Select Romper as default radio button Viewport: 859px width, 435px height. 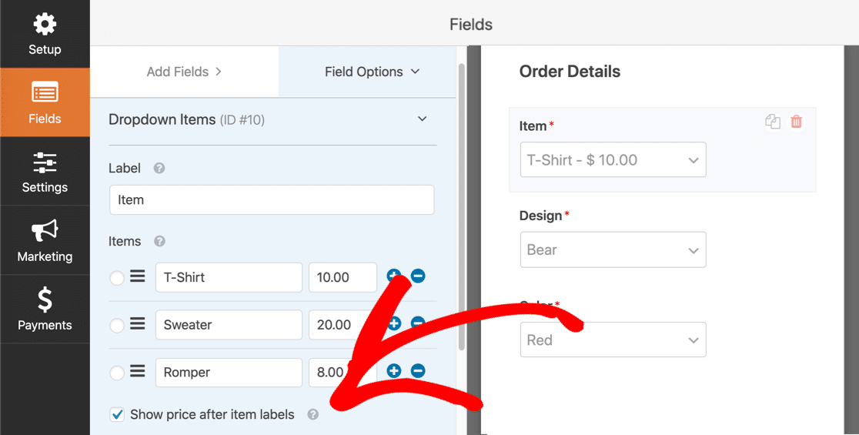[117, 373]
